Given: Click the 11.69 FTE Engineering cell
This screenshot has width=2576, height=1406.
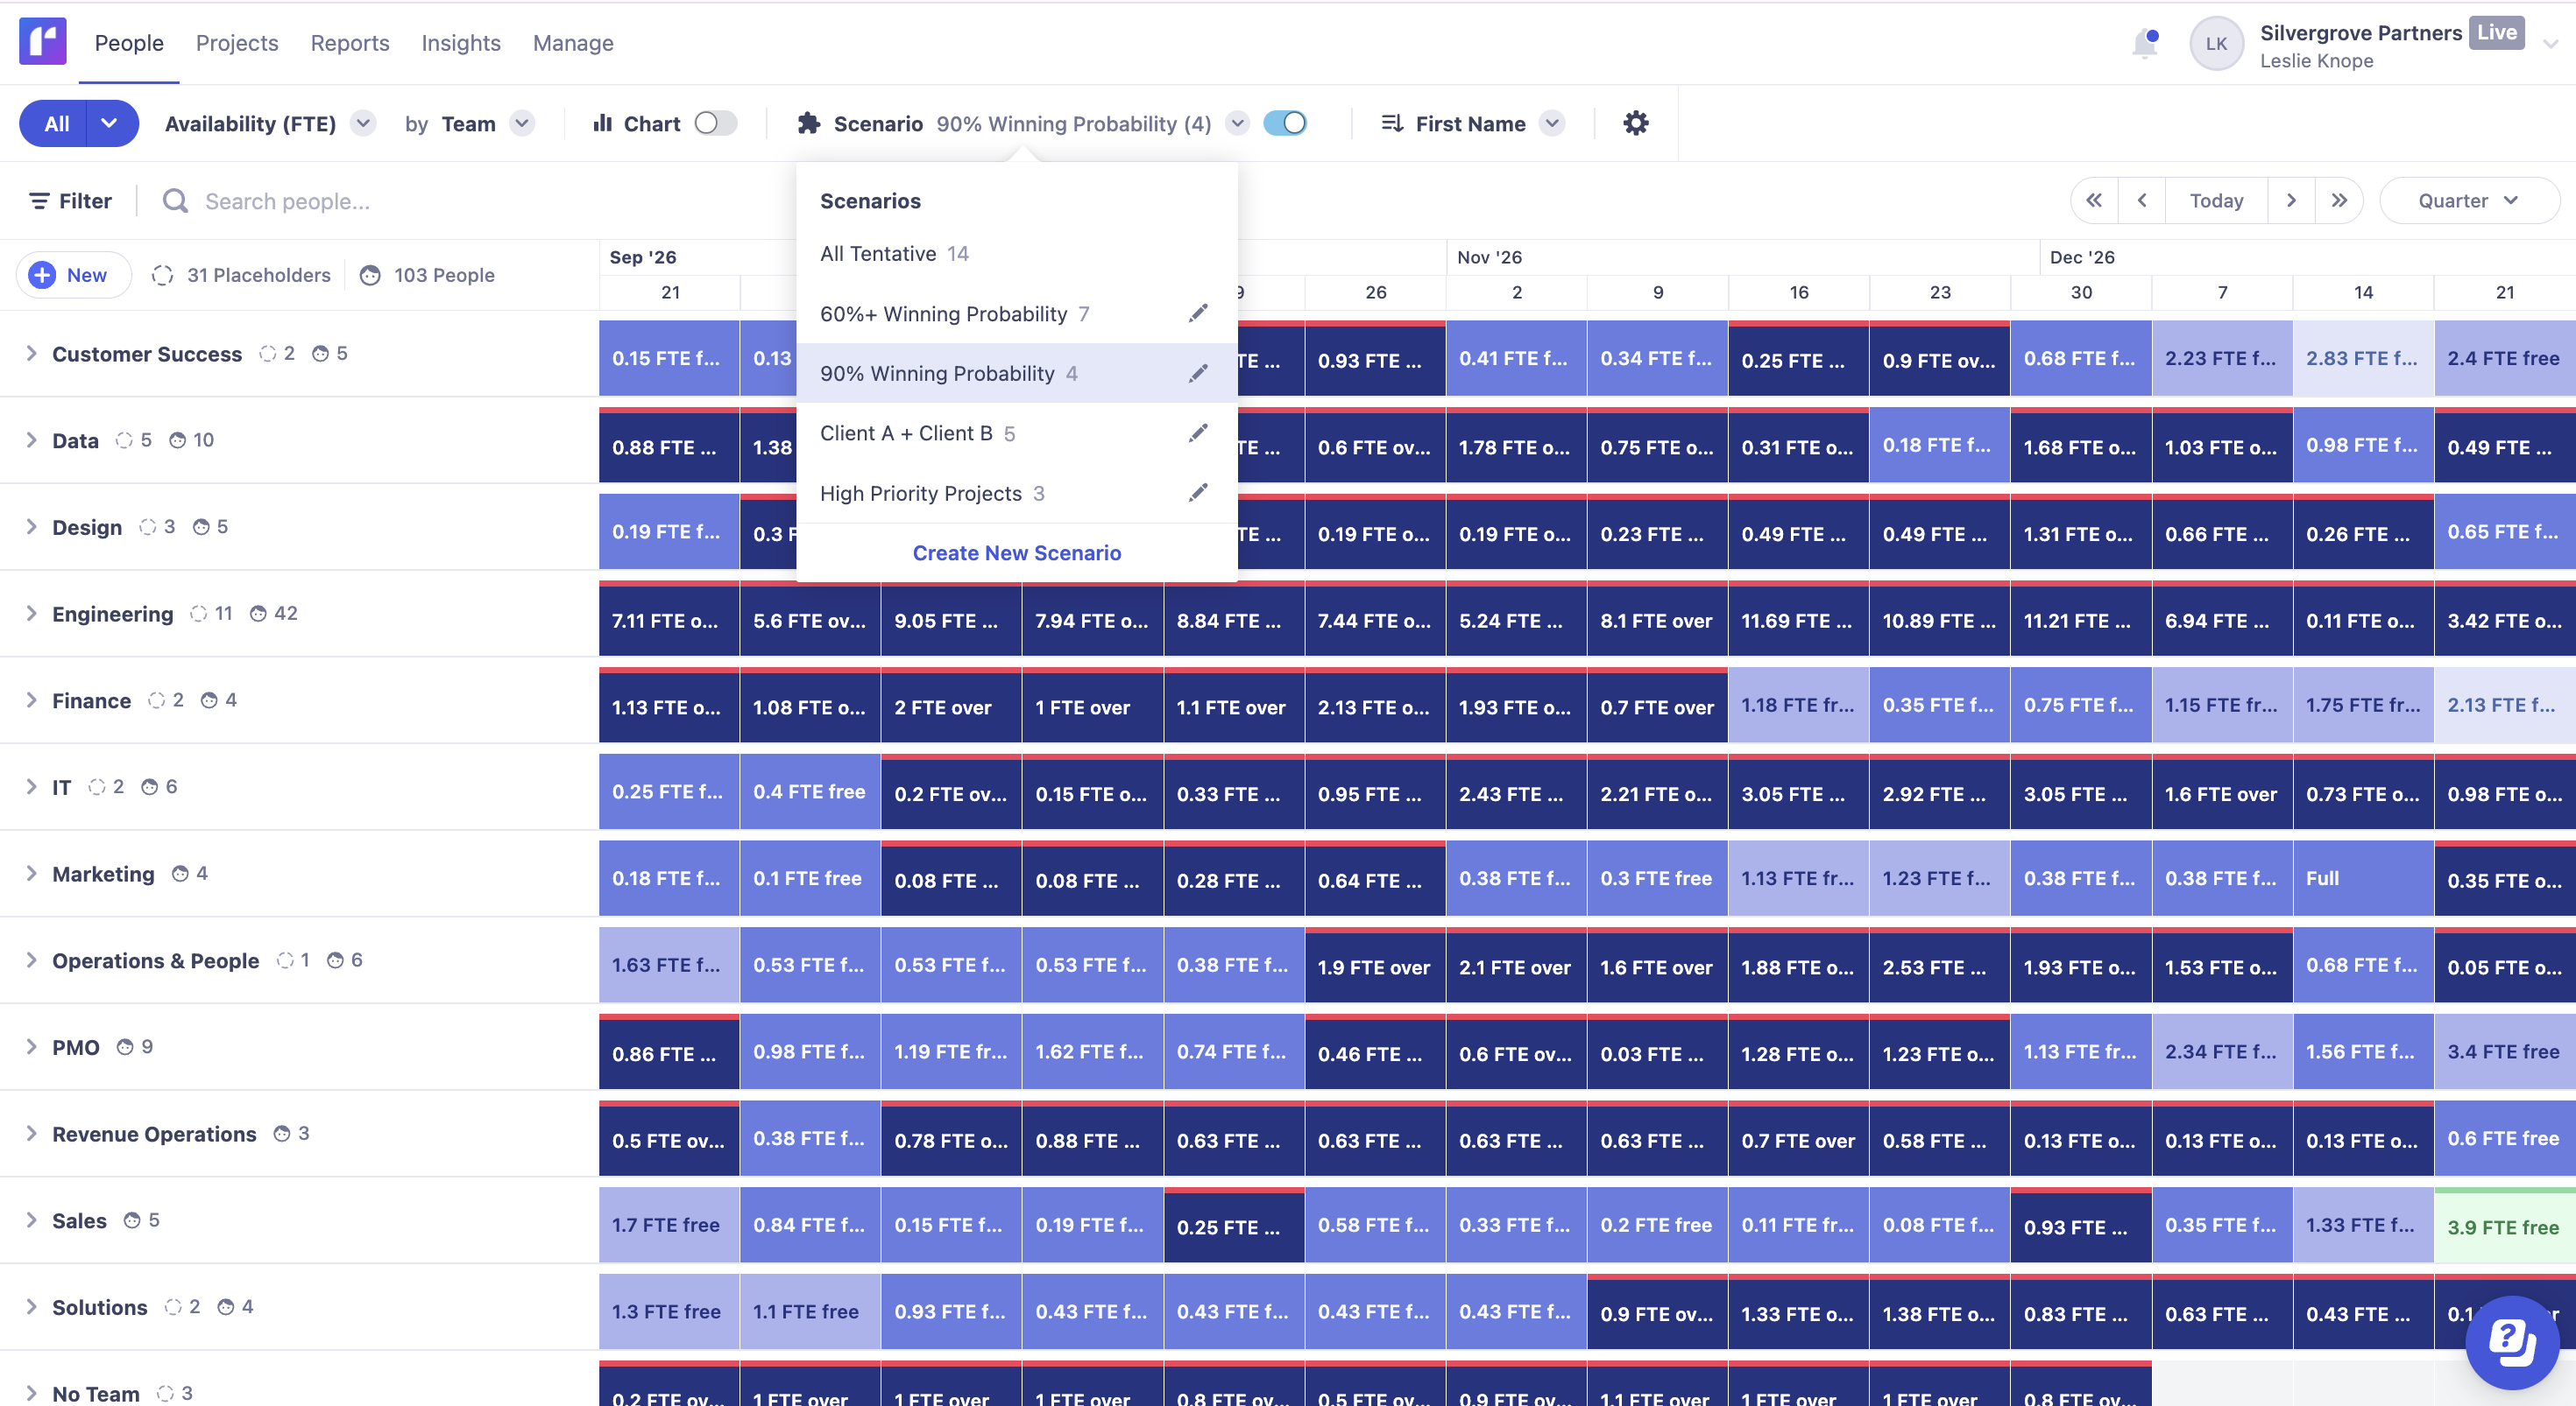Looking at the screenshot, I should 1798,620.
